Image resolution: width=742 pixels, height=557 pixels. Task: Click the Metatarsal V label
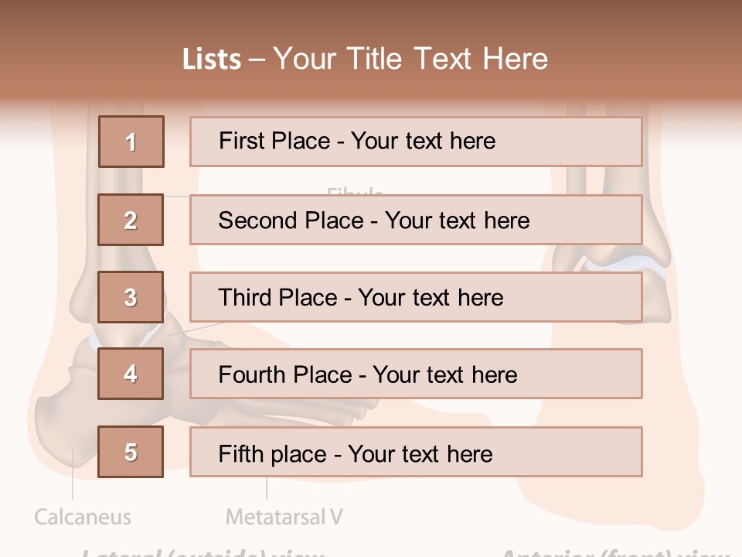284,517
